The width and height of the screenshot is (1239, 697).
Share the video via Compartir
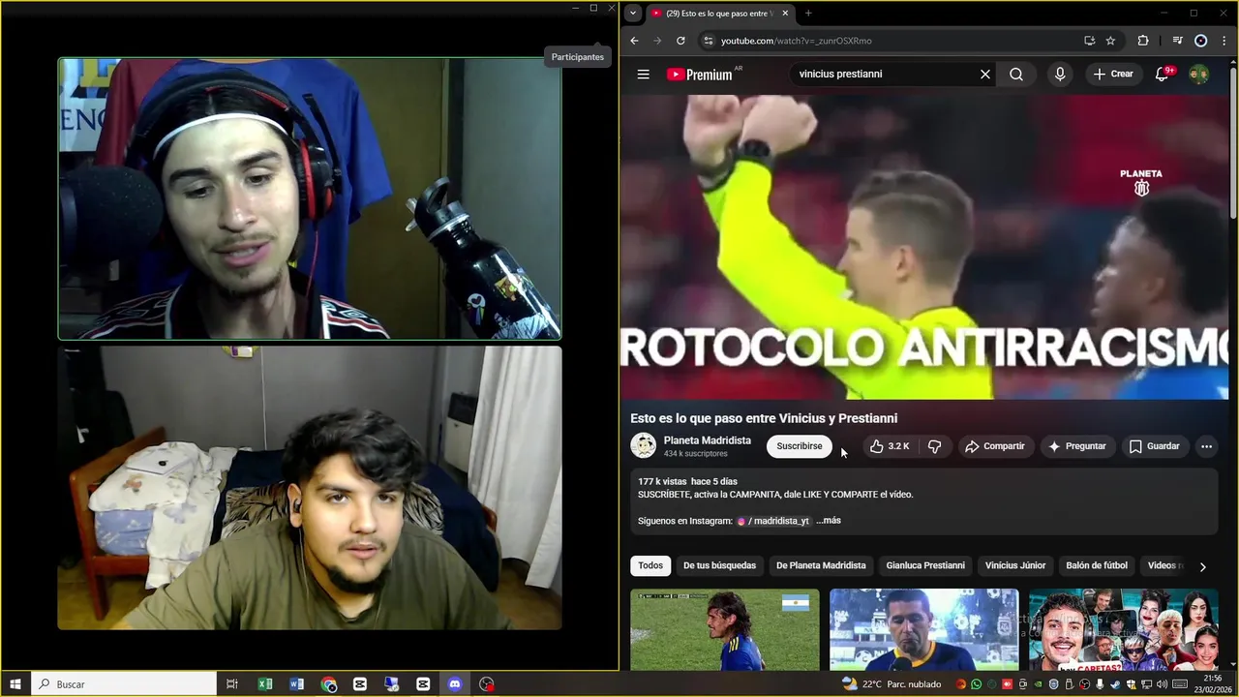pyautogui.click(x=995, y=446)
